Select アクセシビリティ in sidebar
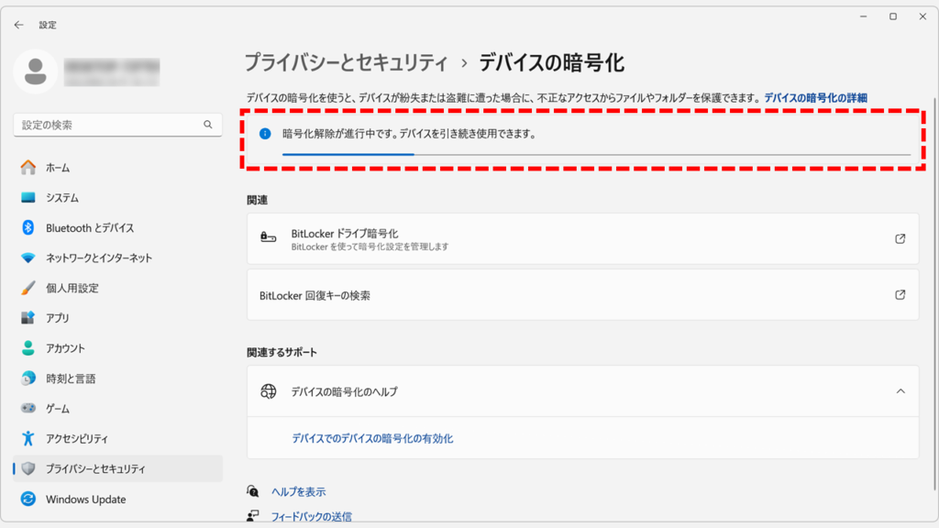The image size is (939, 528). [x=118, y=438]
